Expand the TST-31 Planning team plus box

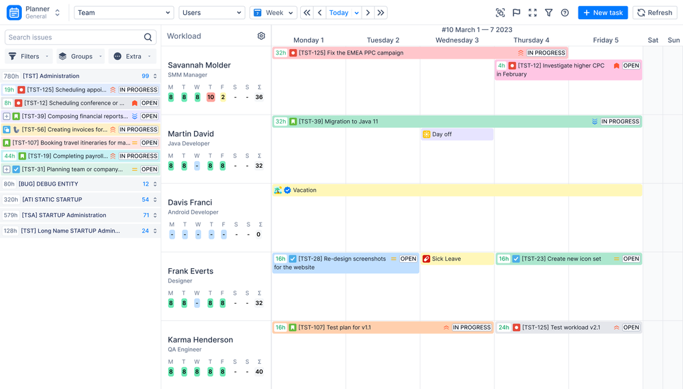[7, 169]
